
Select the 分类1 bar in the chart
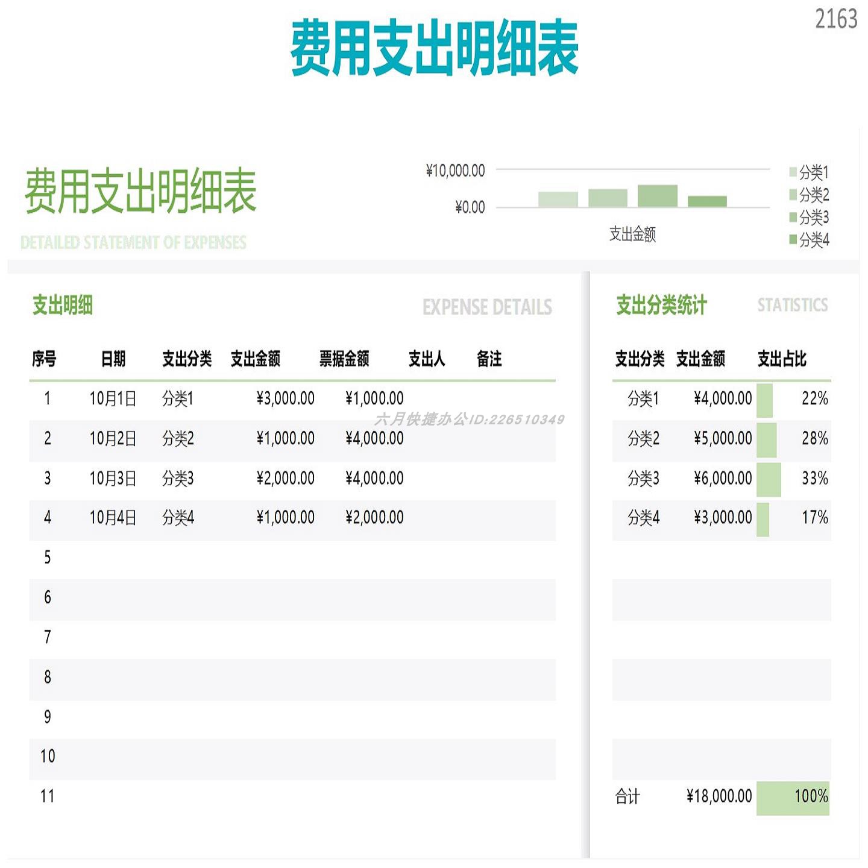point(558,200)
